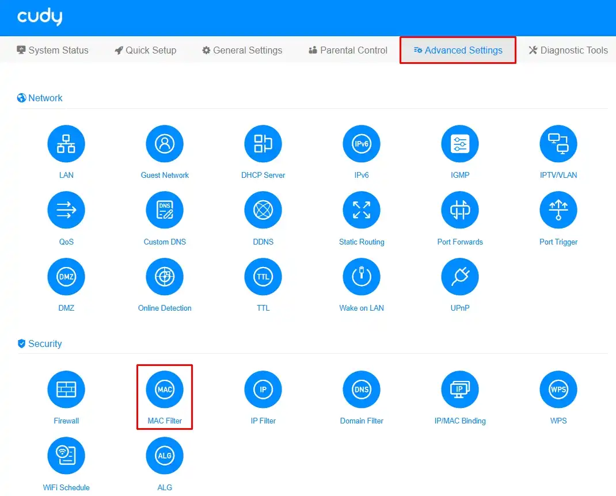Open the Port Forwards icon
616x496 pixels.
click(460, 210)
